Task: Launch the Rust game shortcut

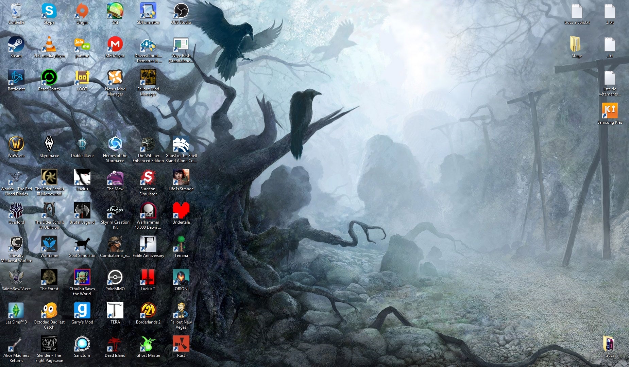Action: pyautogui.click(x=181, y=344)
